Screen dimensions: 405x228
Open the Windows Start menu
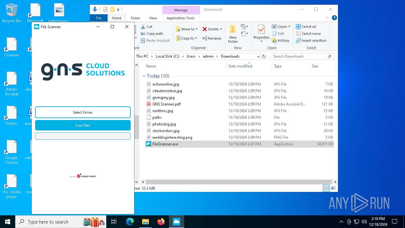point(8,222)
